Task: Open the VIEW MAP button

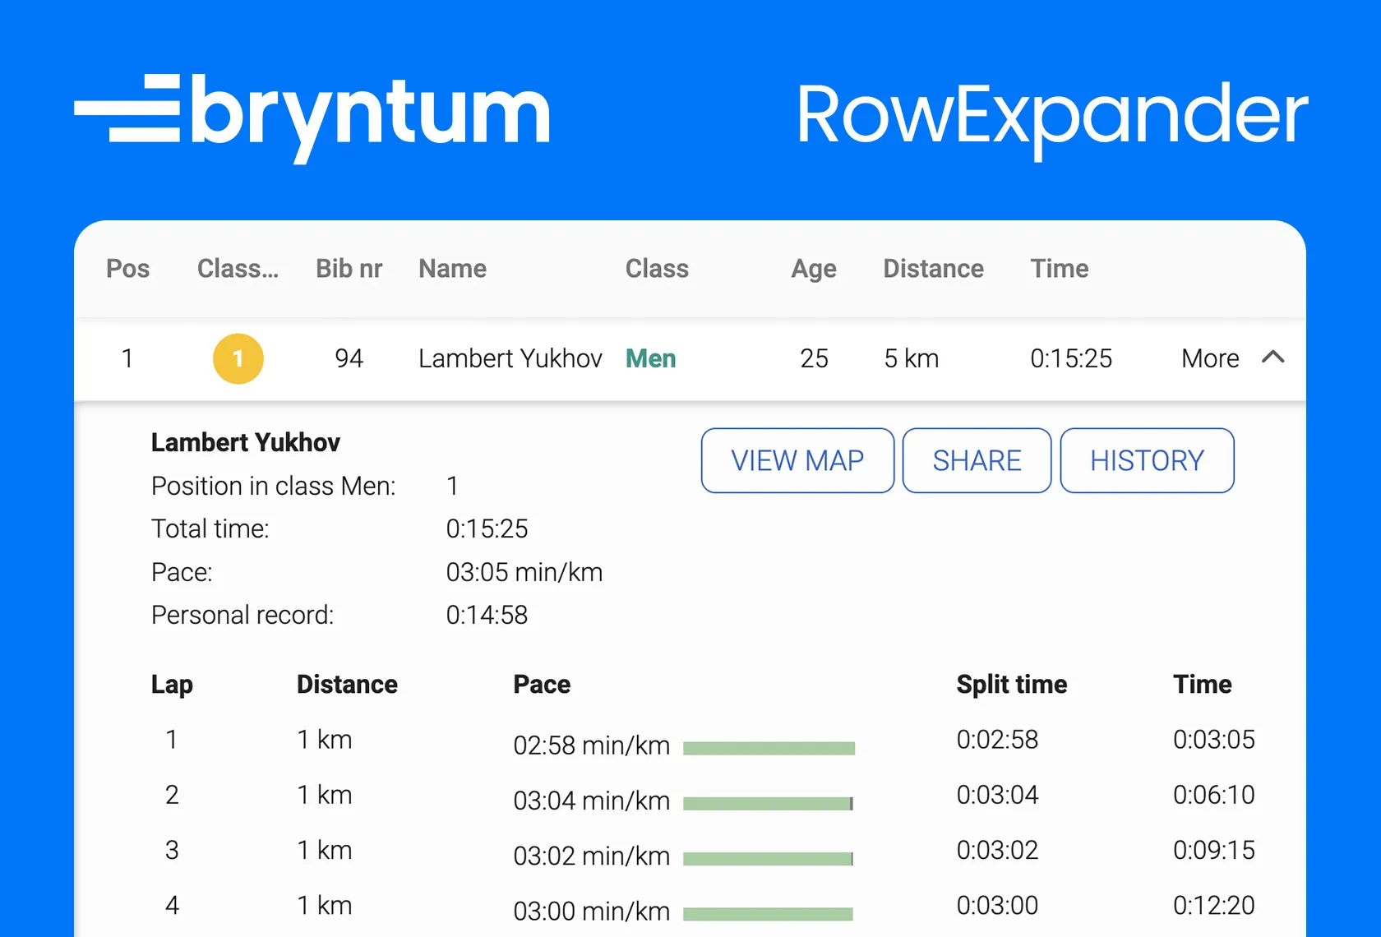Action: (x=797, y=460)
